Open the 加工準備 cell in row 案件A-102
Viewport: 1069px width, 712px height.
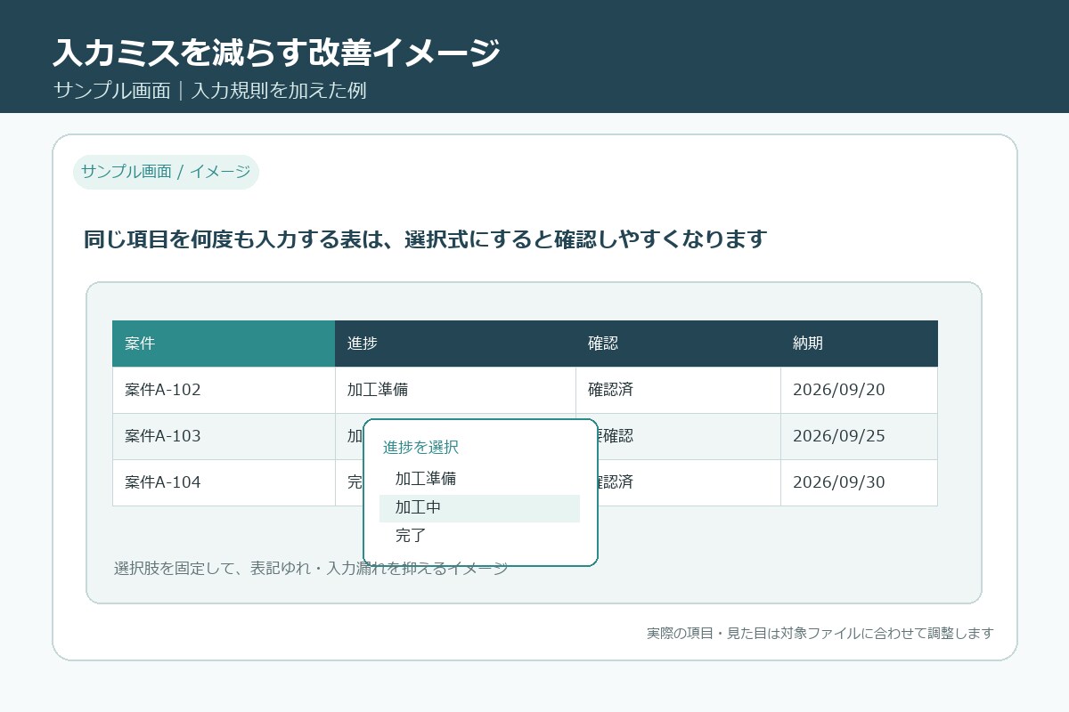[455, 390]
